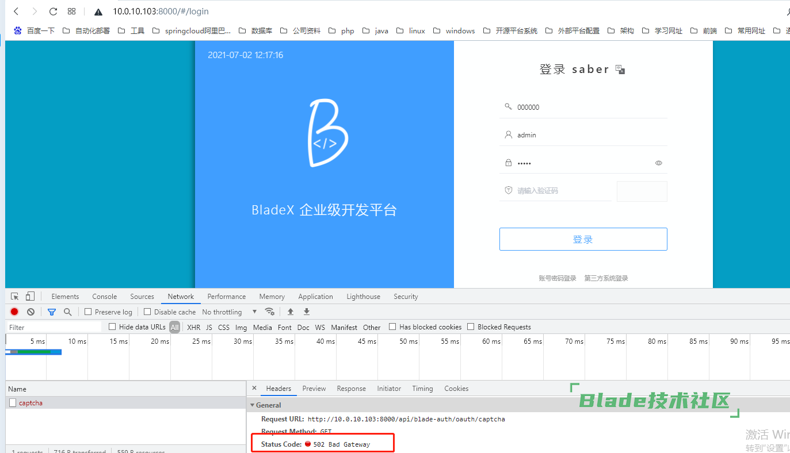Open the 百度一下 bookmark
Image resolution: width=790 pixels, height=453 pixels.
(34, 31)
